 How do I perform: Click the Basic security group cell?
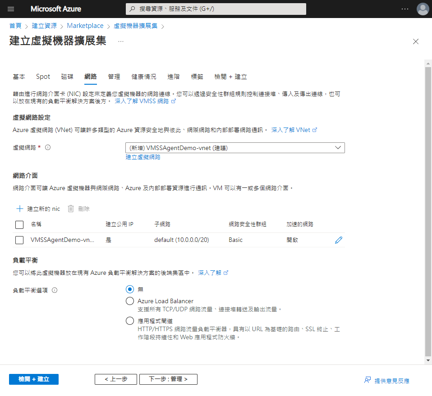click(235, 240)
